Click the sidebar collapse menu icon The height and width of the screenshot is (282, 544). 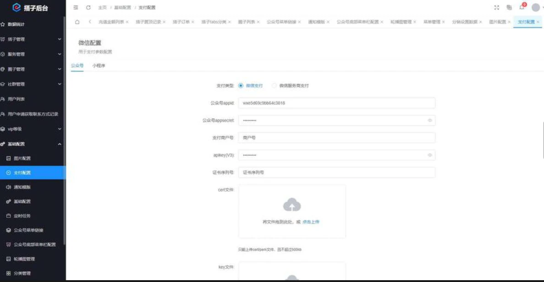coord(76,7)
